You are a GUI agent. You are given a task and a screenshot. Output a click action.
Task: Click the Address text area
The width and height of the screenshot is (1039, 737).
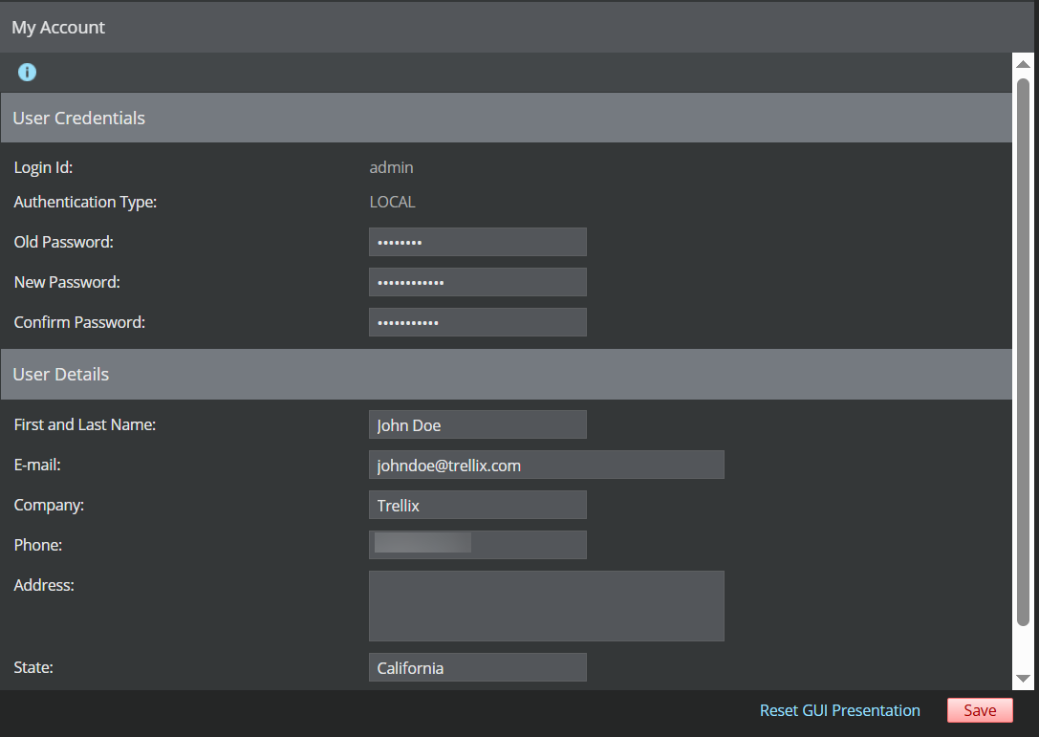tap(547, 606)
